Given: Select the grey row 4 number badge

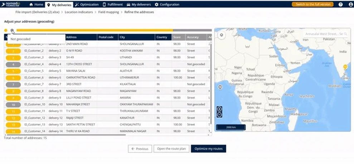Looking at the screenshot, I should click(13, 64).
